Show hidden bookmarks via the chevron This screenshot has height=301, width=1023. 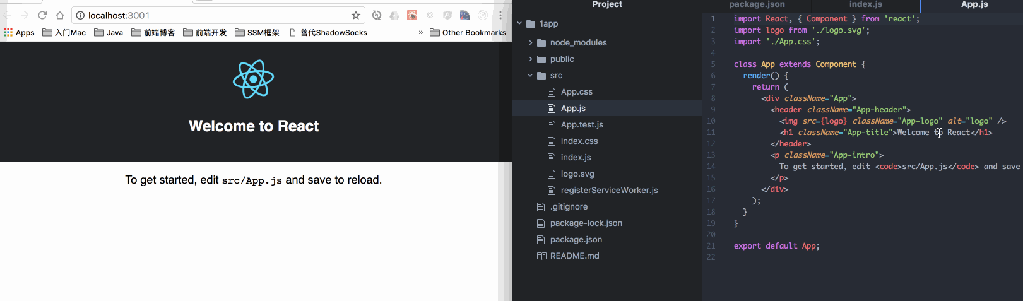point(421,32)
